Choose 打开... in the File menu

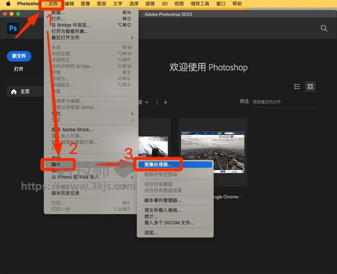pos(91,18)
